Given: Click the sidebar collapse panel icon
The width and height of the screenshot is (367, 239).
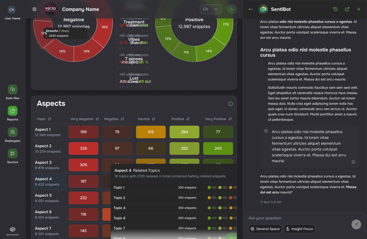Looking at the screenshot, I should click(x=34, y=9).
